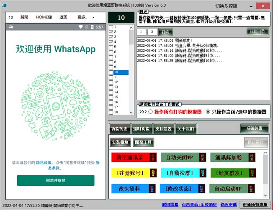Switch to 定时功能 tab
273x210 pixels.
coord(142,129)
